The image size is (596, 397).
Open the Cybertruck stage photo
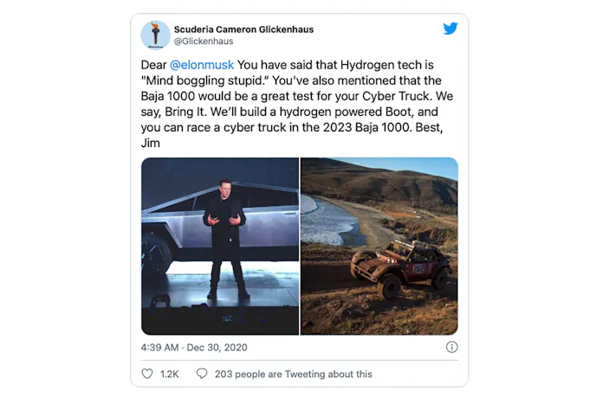pos(220,246)
